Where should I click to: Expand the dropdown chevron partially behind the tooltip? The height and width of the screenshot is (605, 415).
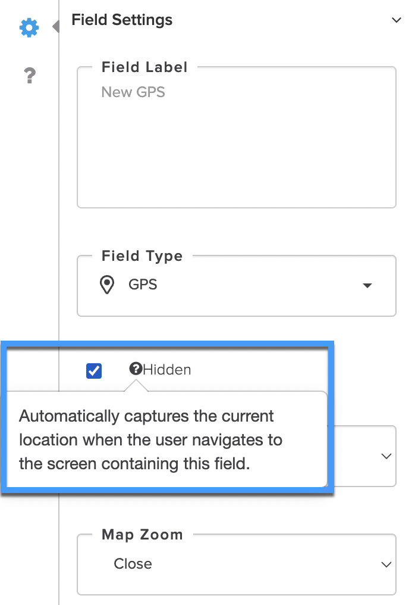click(x=386, y=456)
